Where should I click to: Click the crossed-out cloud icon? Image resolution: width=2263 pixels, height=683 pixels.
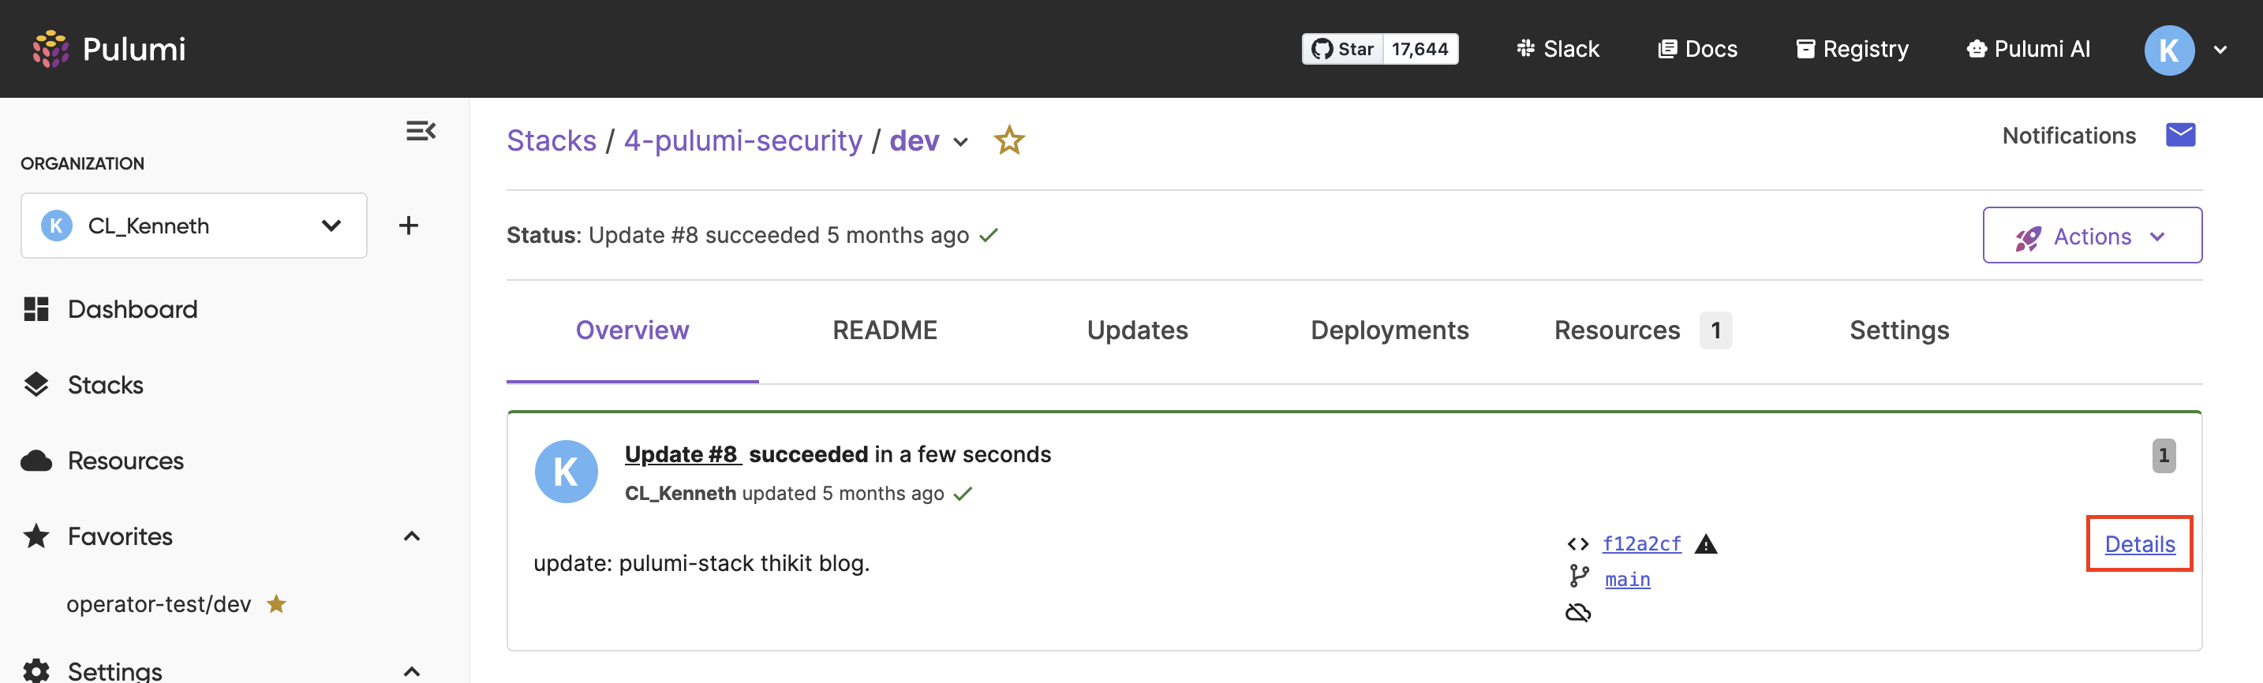click(1578, 612)
